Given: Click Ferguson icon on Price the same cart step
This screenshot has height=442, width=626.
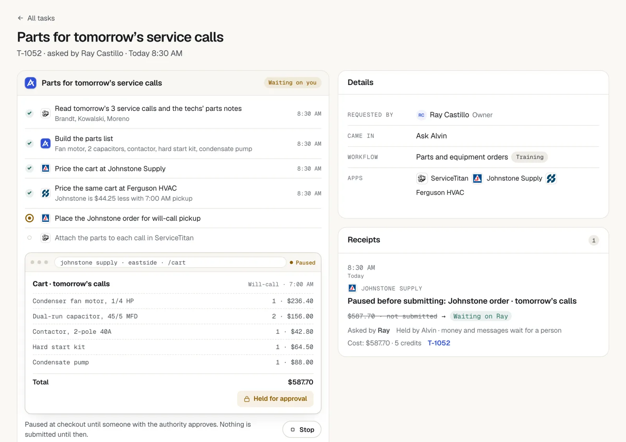Looking at the screenshot, I should click(x=45, y=193).
